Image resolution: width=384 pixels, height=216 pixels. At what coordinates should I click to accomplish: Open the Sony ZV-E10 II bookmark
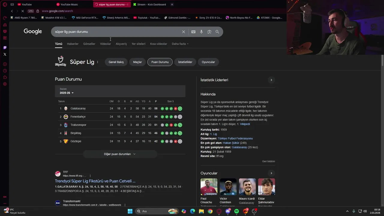coord(208,18)
